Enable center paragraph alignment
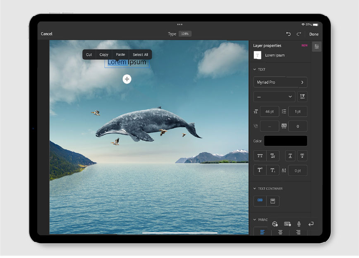The height and width of the screenshot is (258, 359). pyautogui.click(x=280, y=232)
